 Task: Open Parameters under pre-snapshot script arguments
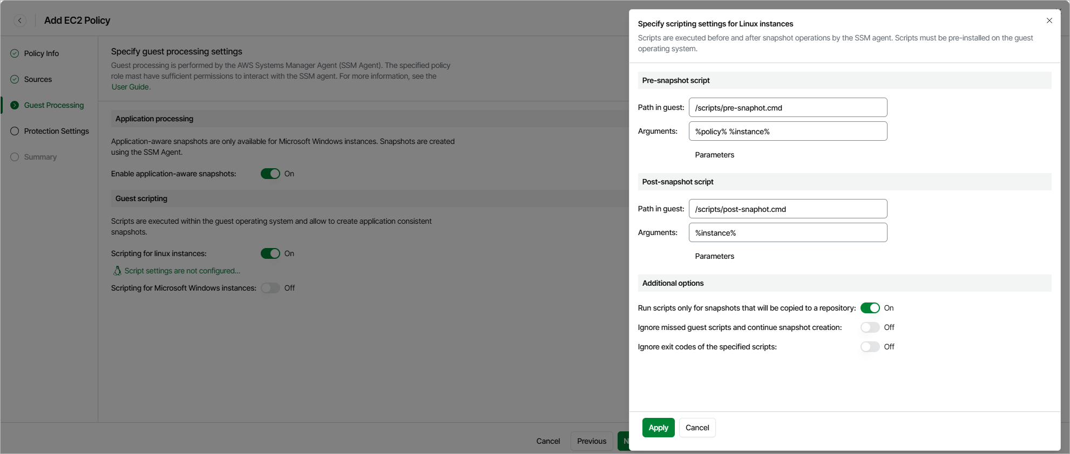click(714, 155)
